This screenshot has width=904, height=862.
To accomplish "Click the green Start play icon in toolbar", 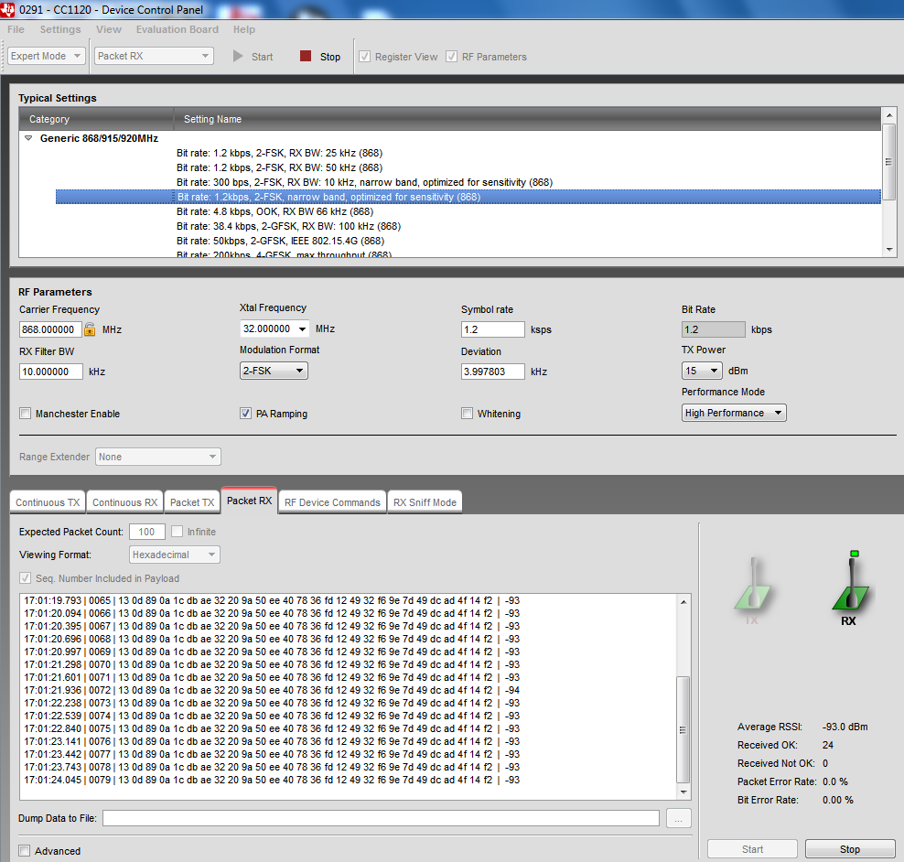I will [238, 56].
